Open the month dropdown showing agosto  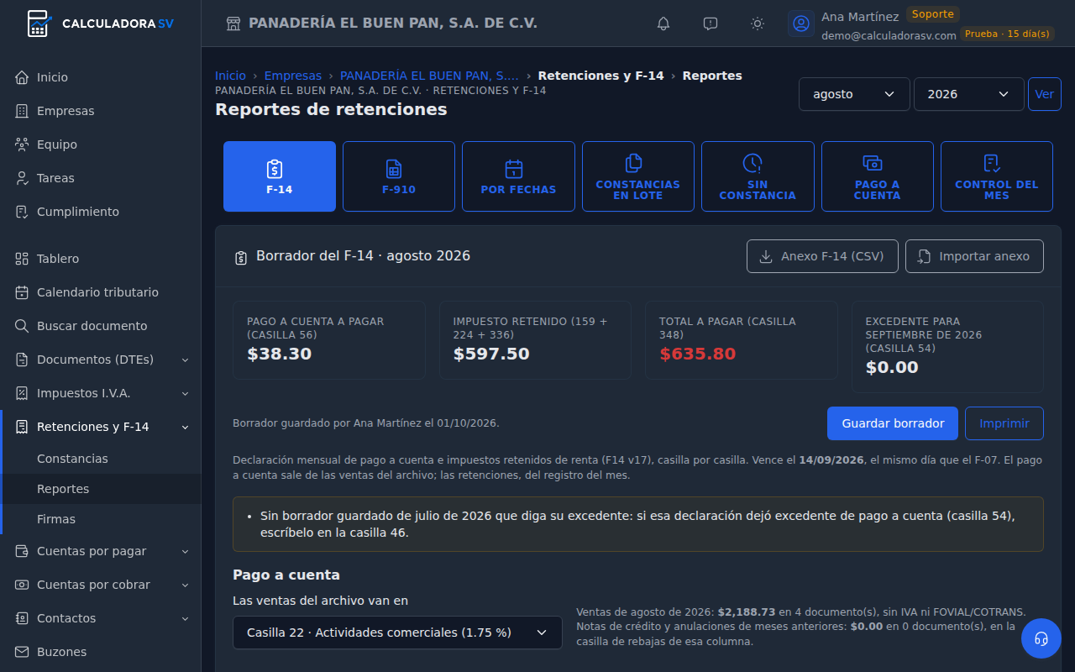(x=854, y=94)
